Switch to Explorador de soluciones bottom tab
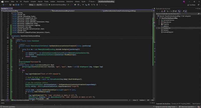Viewport: 201px width, 108px height. (163, 104)
